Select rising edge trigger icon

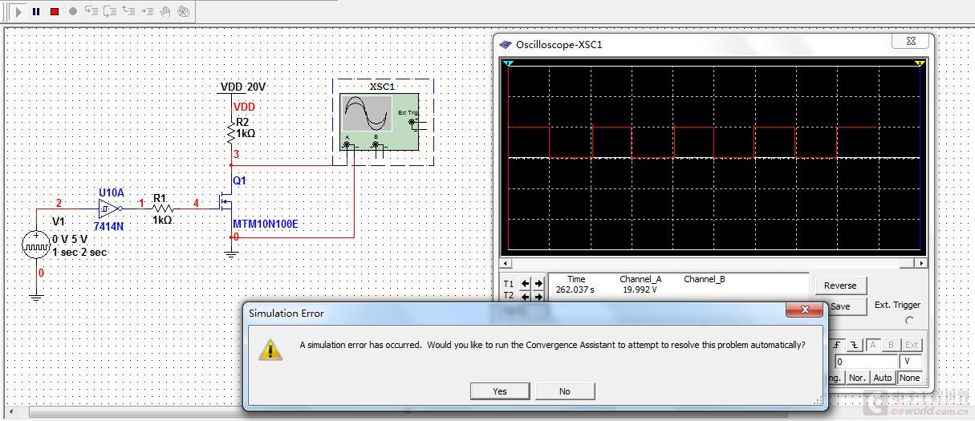pos(838,345)
